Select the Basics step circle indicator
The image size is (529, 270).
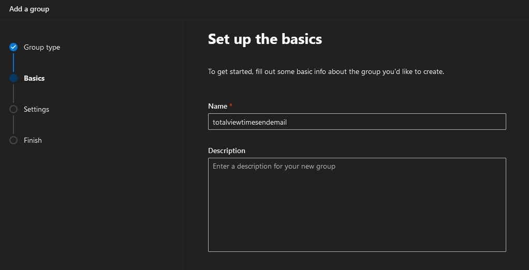(x=13, y=78)
